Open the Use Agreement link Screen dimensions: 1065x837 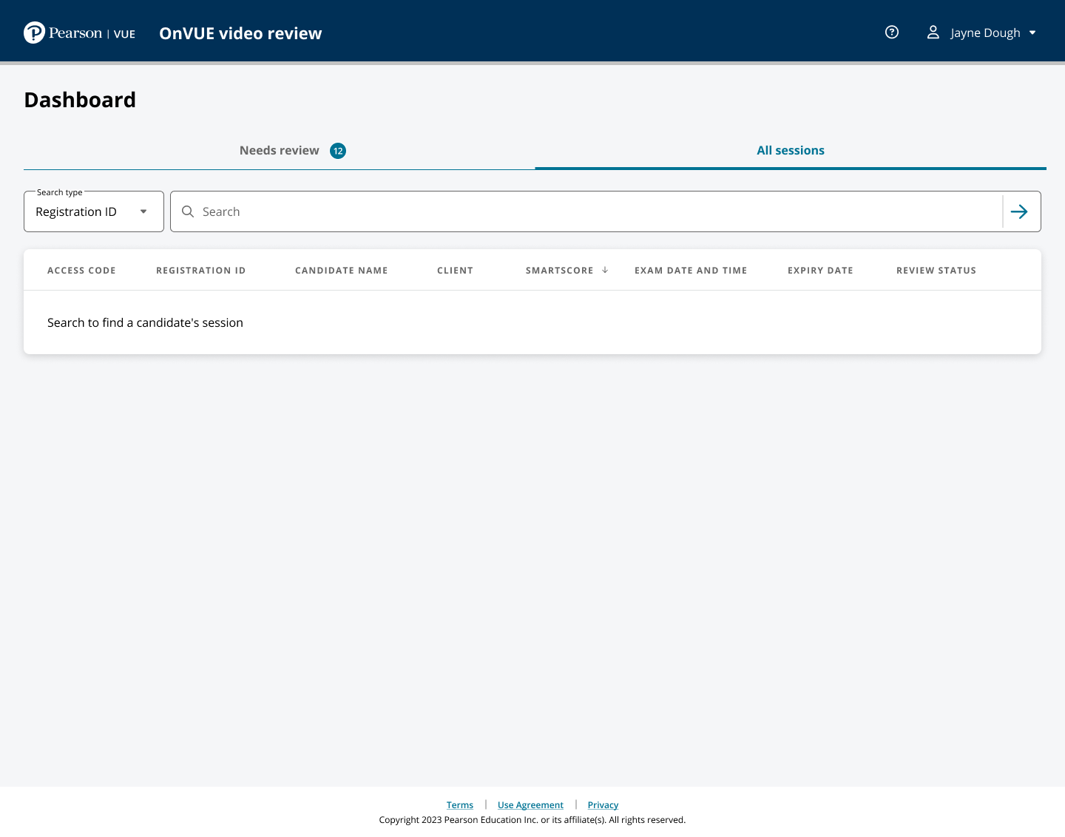pyautogui.click(x=530, y=804)
